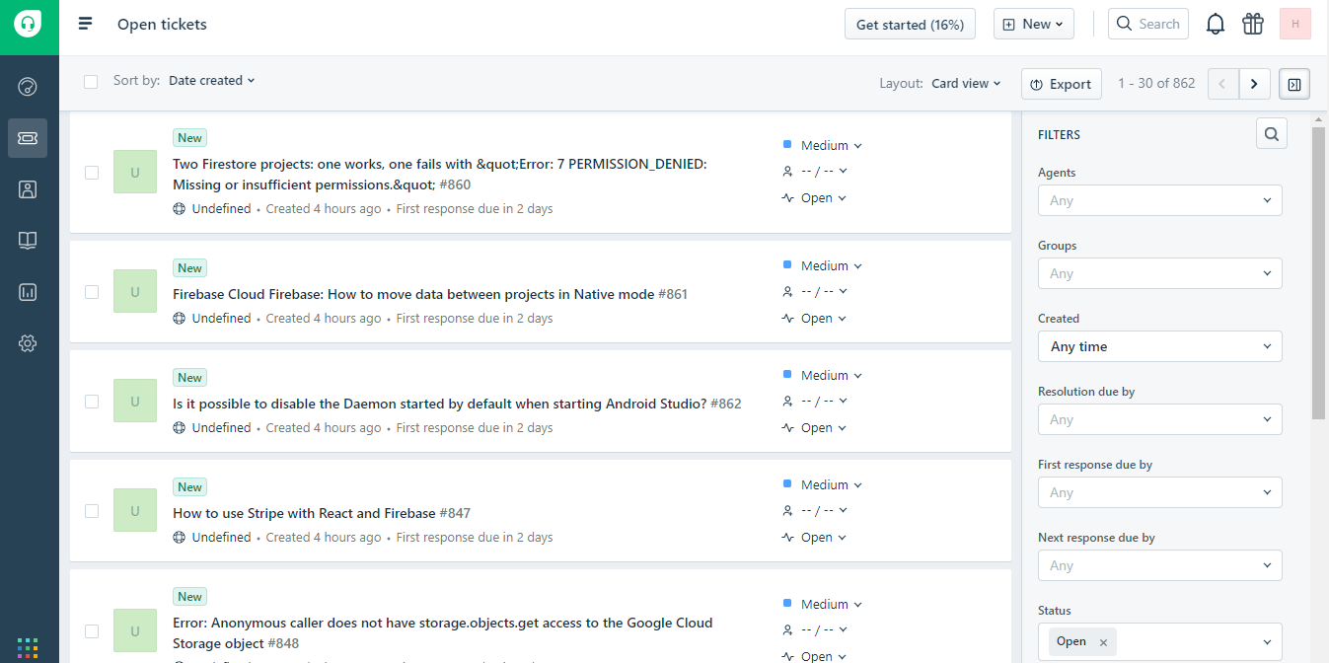Change status Open on ticket #847
The height and width of the screenshot is (663, 1329).
pos(823,538)
